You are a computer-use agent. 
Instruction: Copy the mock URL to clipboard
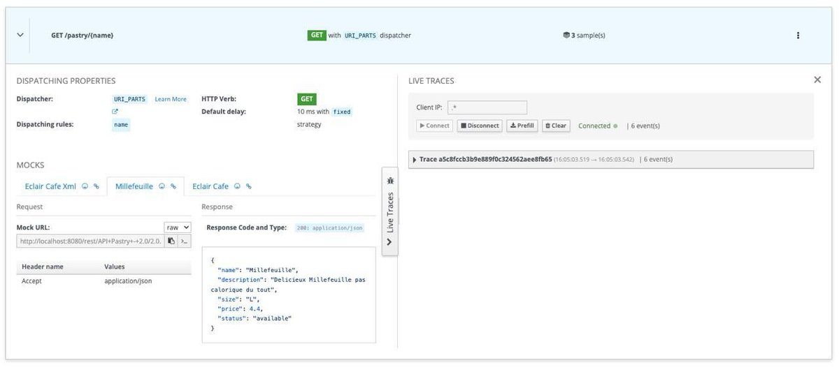pos(171,241)
